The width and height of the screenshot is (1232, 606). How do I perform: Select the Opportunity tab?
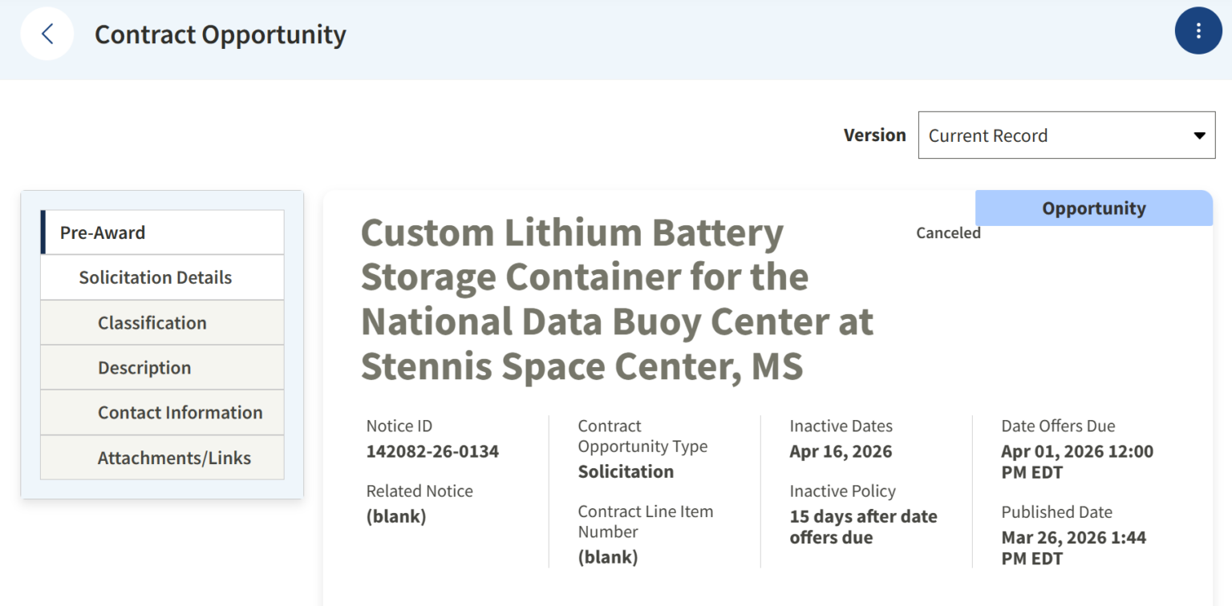1092,208
